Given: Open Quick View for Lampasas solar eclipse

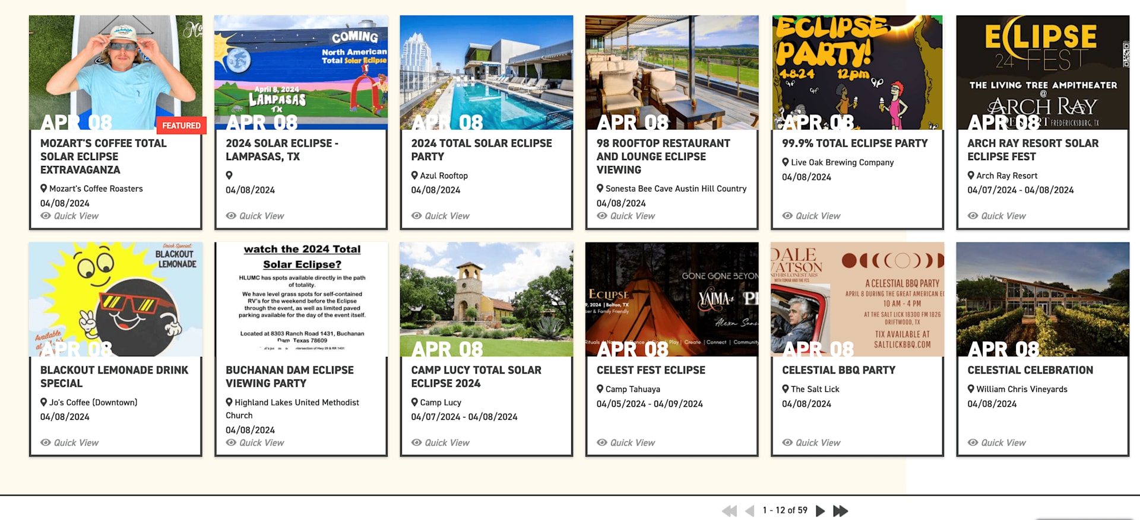Looking at the screenshot, I should click(x=255, y=216).
